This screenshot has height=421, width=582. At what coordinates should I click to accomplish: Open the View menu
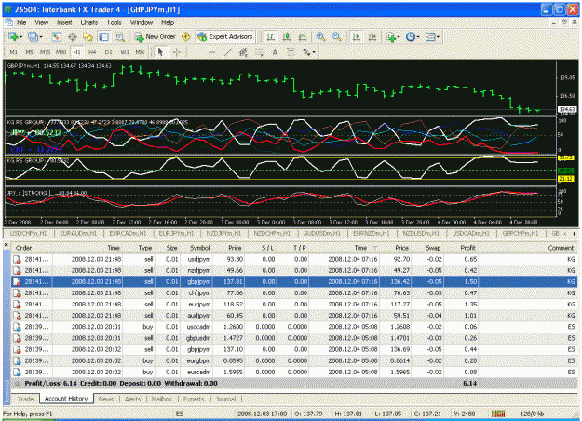pos(41,22)
